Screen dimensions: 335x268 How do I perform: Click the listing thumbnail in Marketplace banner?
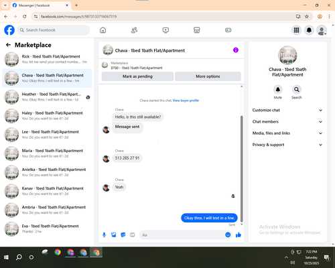tap(105, 65)
